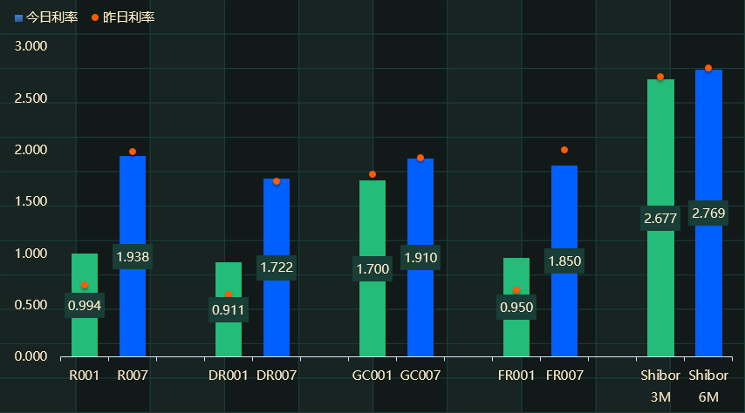Click the blue square legend marker

(x=18, y=18)
